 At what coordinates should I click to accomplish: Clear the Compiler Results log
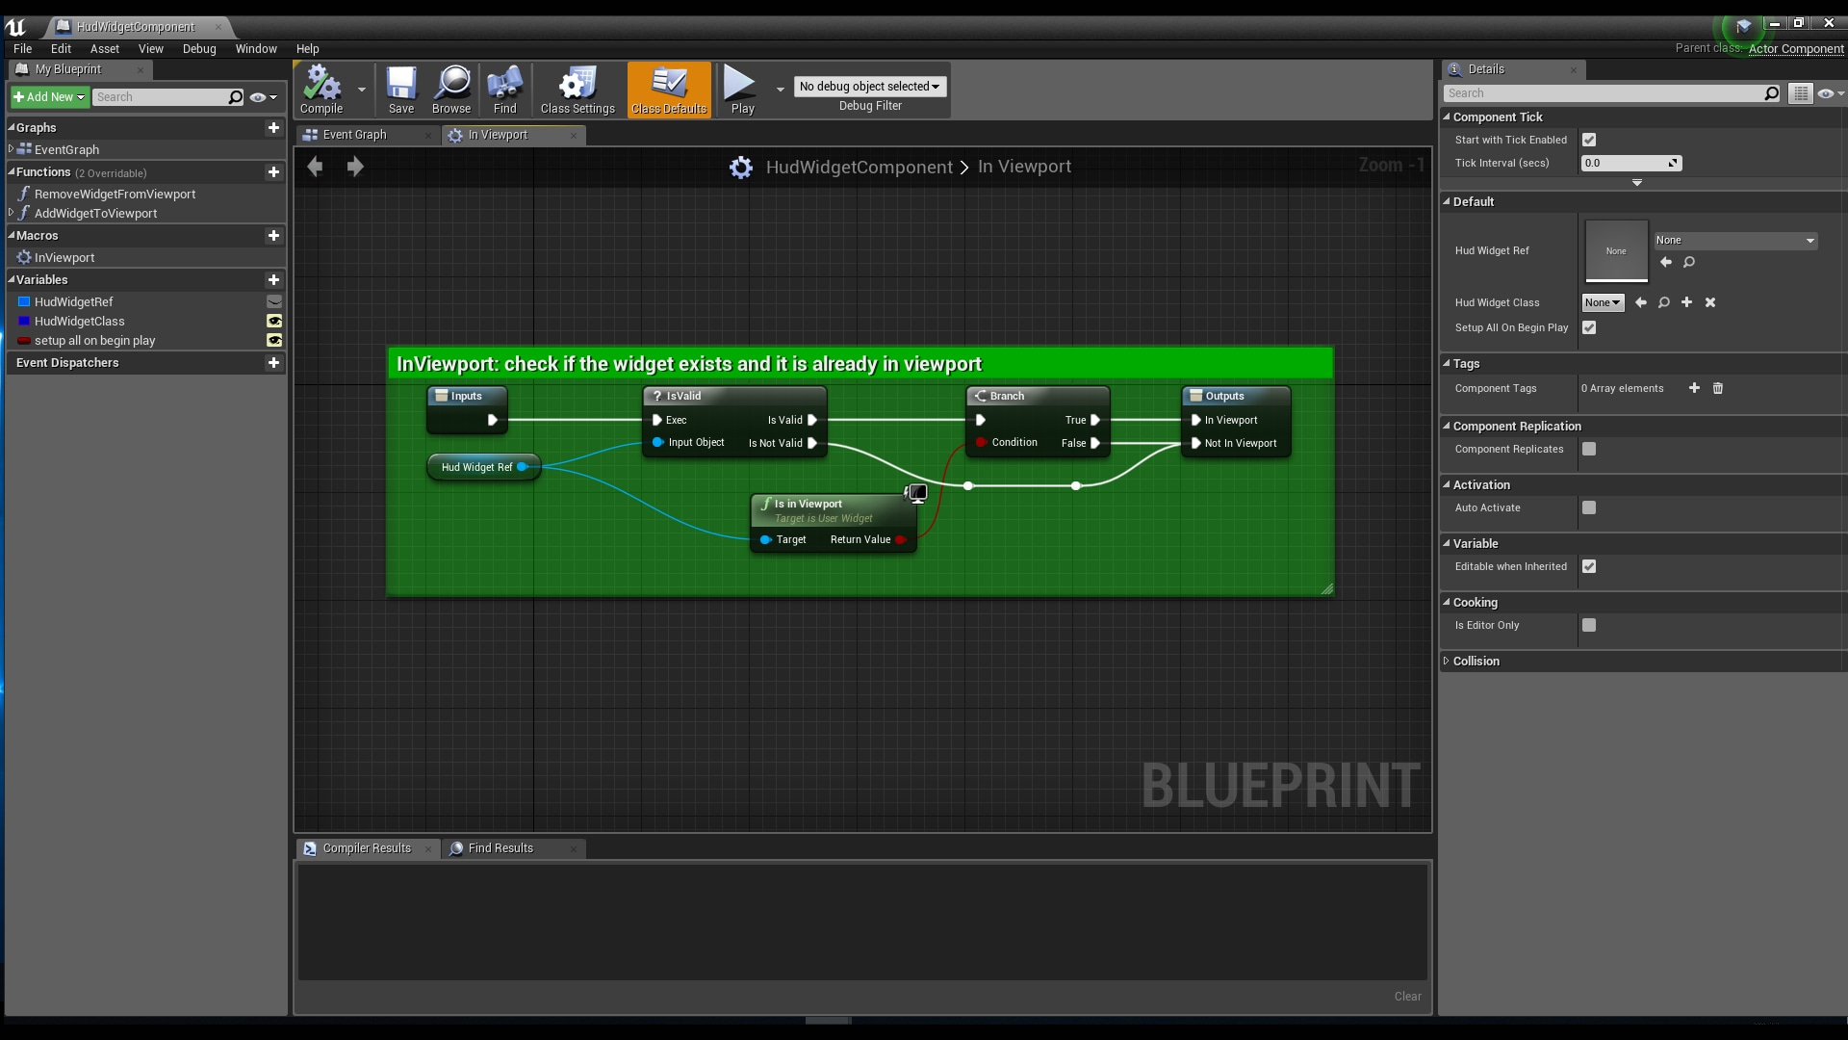pos(1406,996)
